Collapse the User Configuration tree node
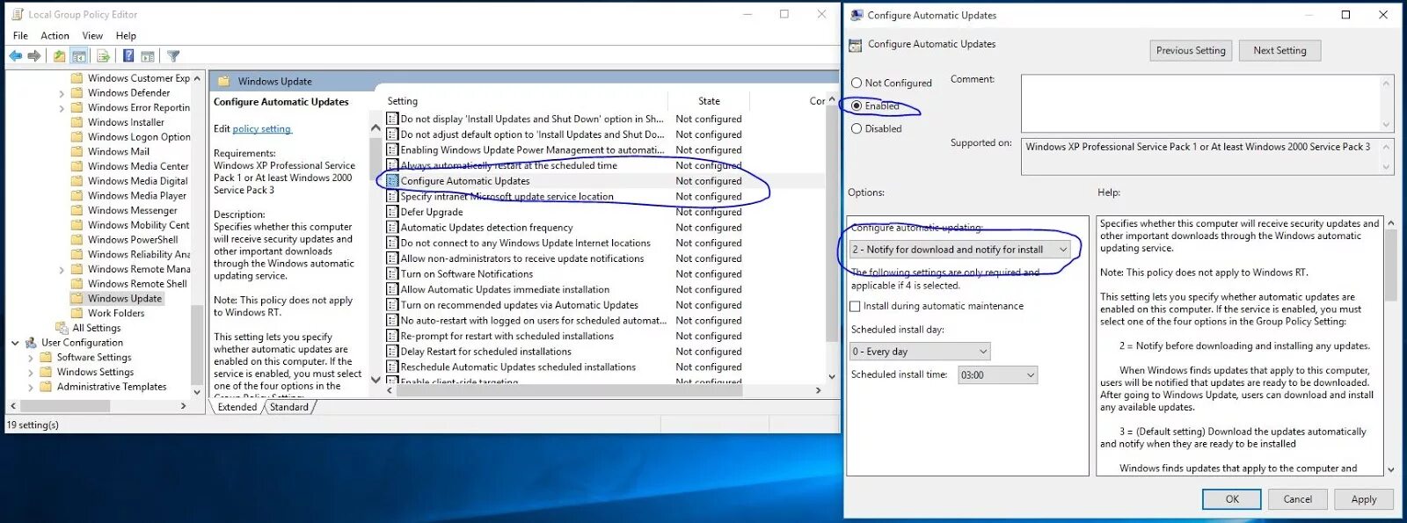Viewport: 1407px width, 523px height. (x=15, y=343)
